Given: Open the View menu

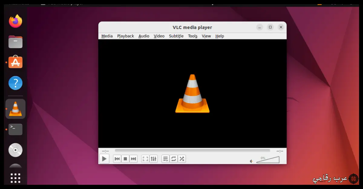Looking at the screenshot, I should [206, 36].
